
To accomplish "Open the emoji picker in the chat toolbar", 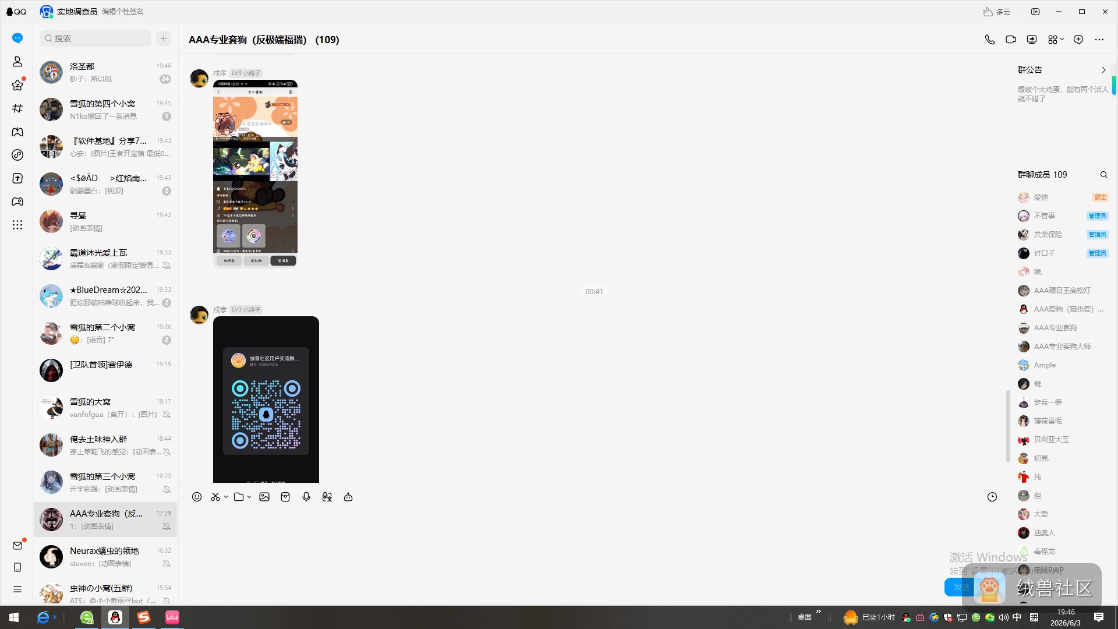I will (x=197, y=497).
